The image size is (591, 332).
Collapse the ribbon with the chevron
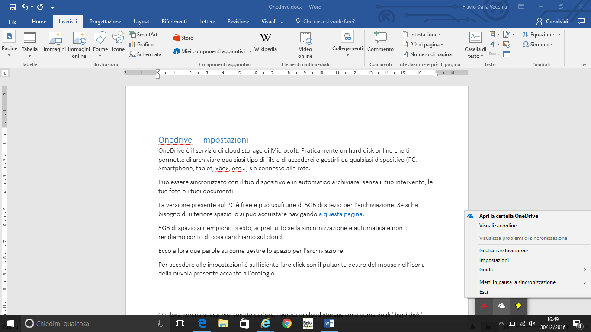(584, 64)
